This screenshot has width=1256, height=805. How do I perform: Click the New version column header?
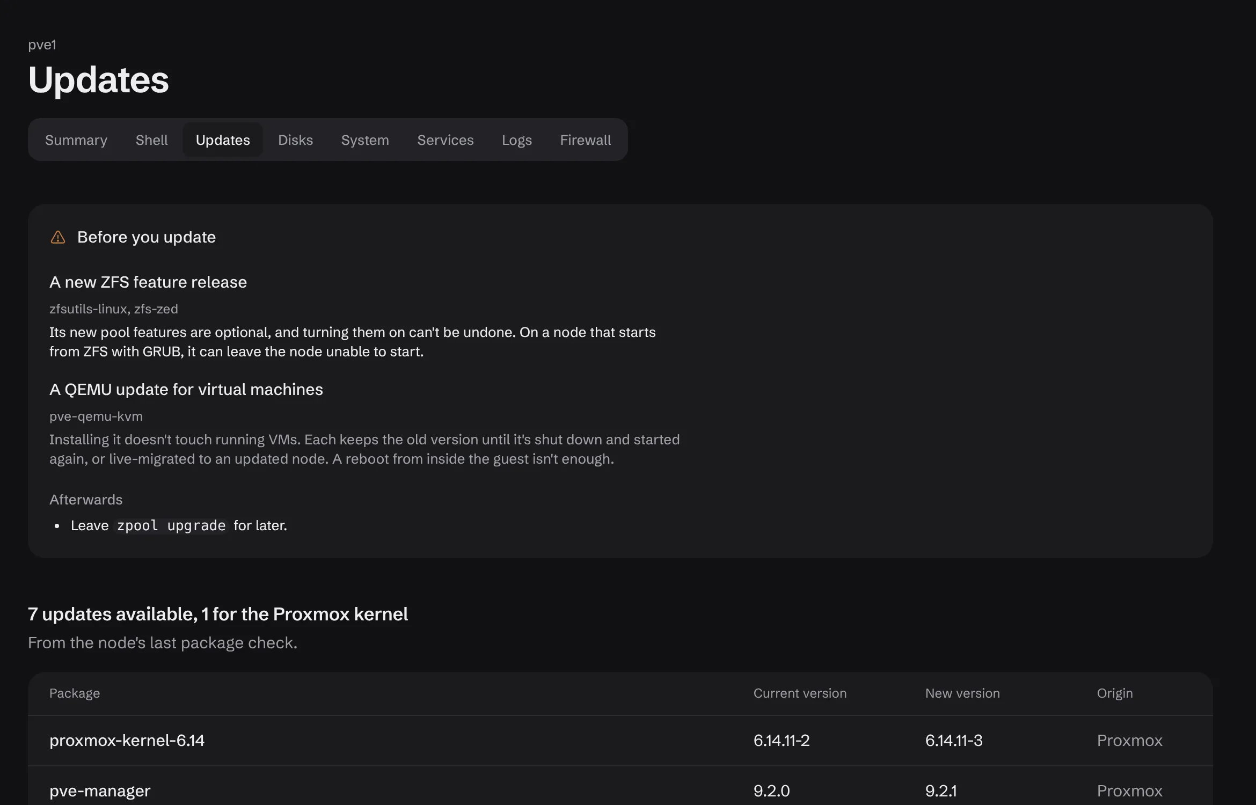pos(962,693)
